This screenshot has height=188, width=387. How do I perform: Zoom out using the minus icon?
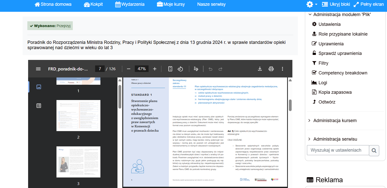(128, 69)
